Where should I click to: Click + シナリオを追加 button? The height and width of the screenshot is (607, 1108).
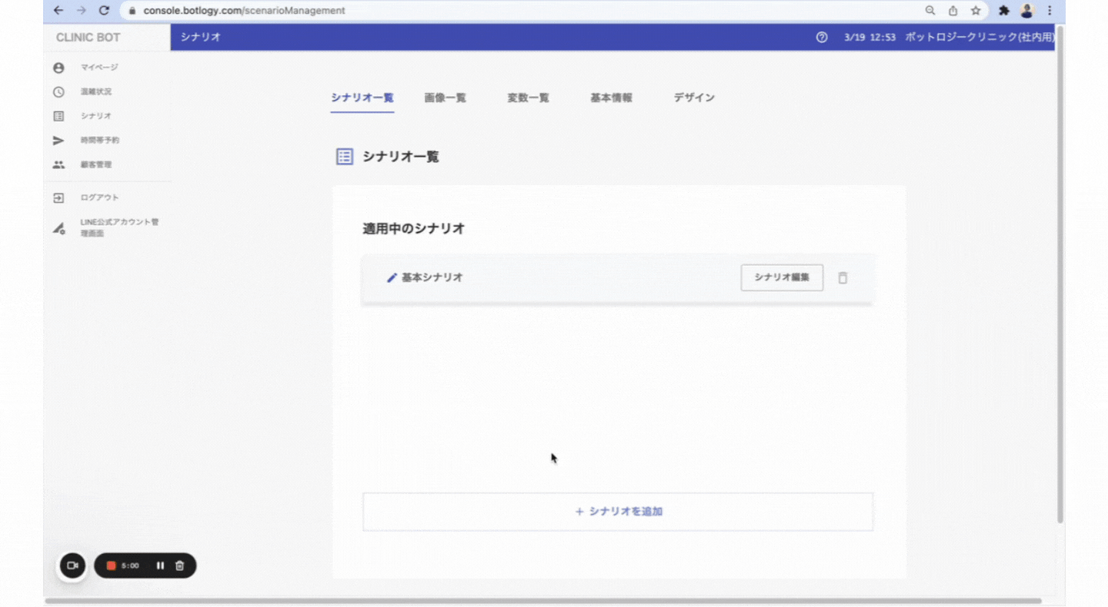pyautogui.click(x=618, y=512)
